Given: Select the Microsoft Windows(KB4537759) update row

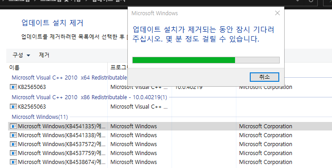Looking at the screenshot, I should (x=170, y=153).
